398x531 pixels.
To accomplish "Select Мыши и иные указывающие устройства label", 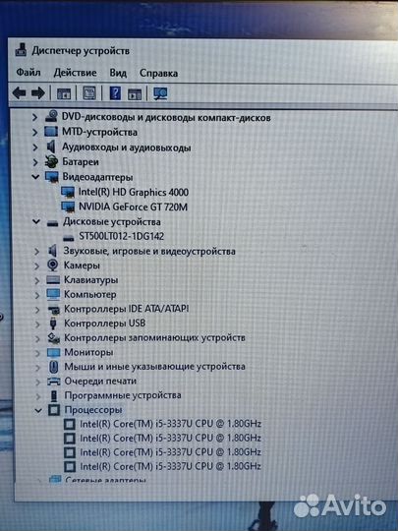I will click(x=154, y=367).
